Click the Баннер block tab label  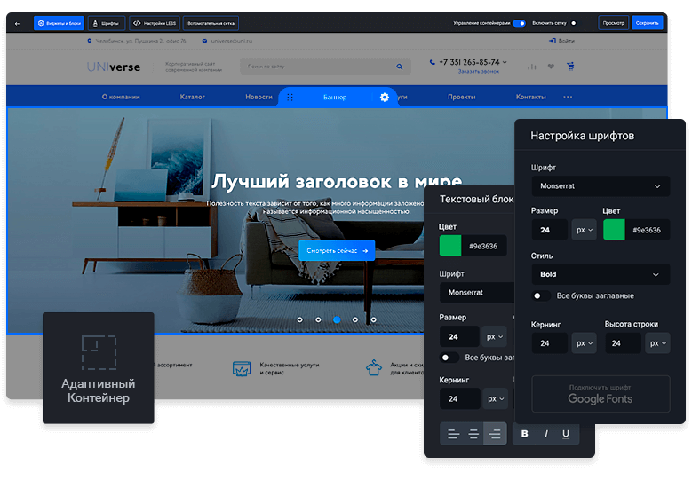click(335, 97)
